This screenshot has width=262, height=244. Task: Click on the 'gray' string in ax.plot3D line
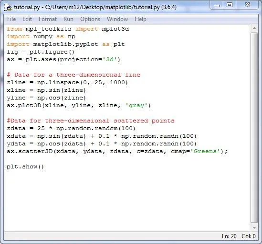136,106
